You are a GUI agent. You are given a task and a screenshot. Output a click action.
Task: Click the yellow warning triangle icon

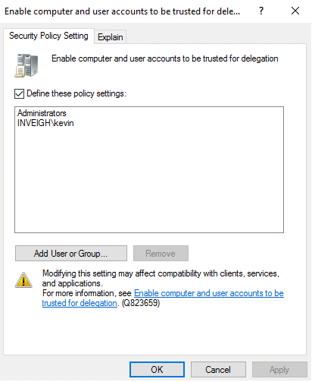tap(23, 280)
